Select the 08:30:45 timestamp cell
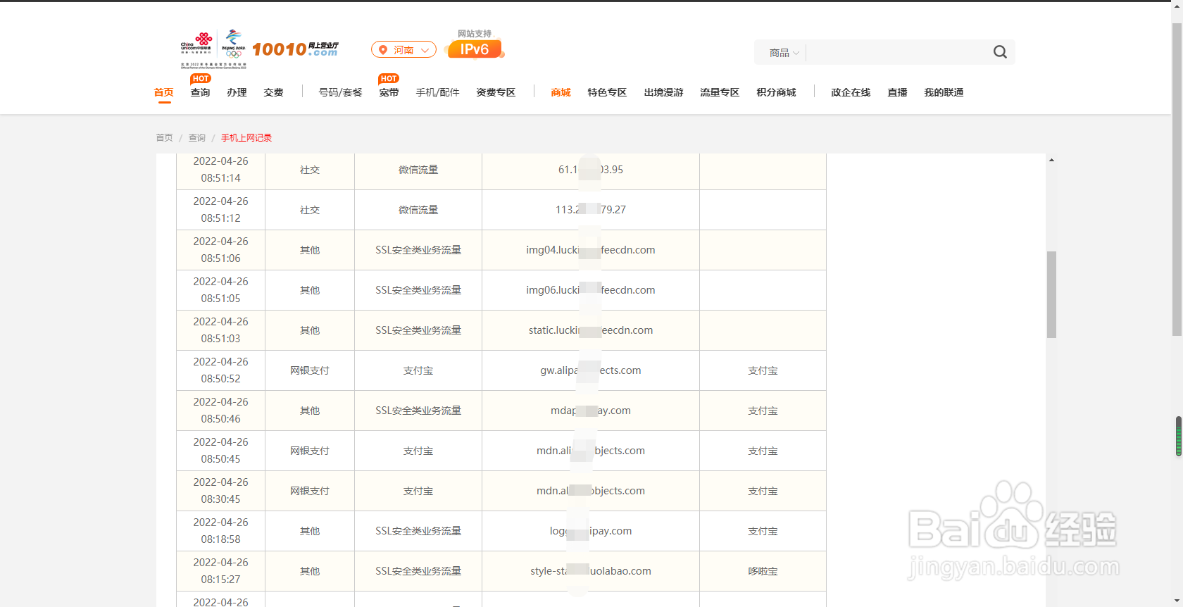 [x=221, y=491]
